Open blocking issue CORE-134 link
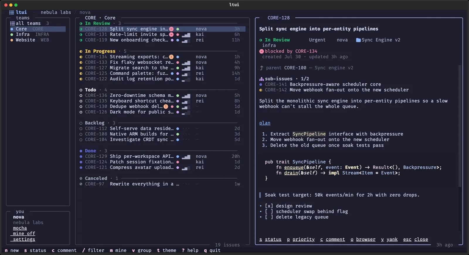Viewport: 469px width, 255px height. point(306,51)
